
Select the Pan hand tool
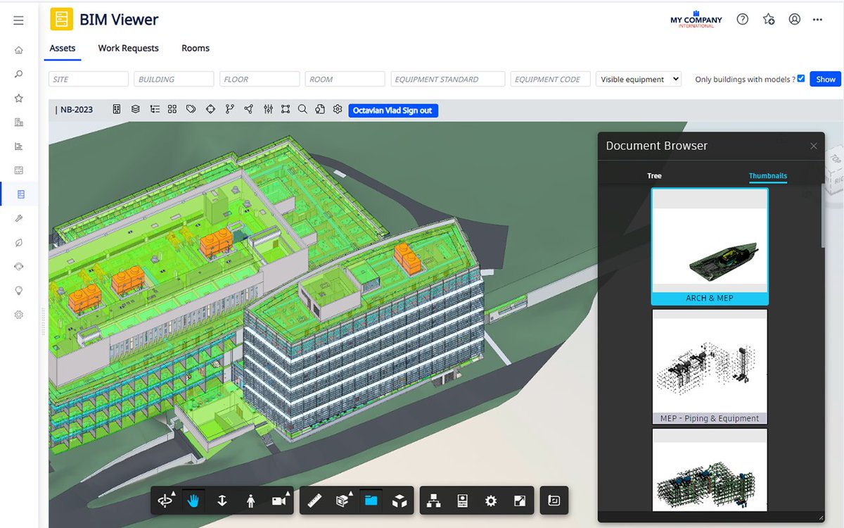point(193,501)
